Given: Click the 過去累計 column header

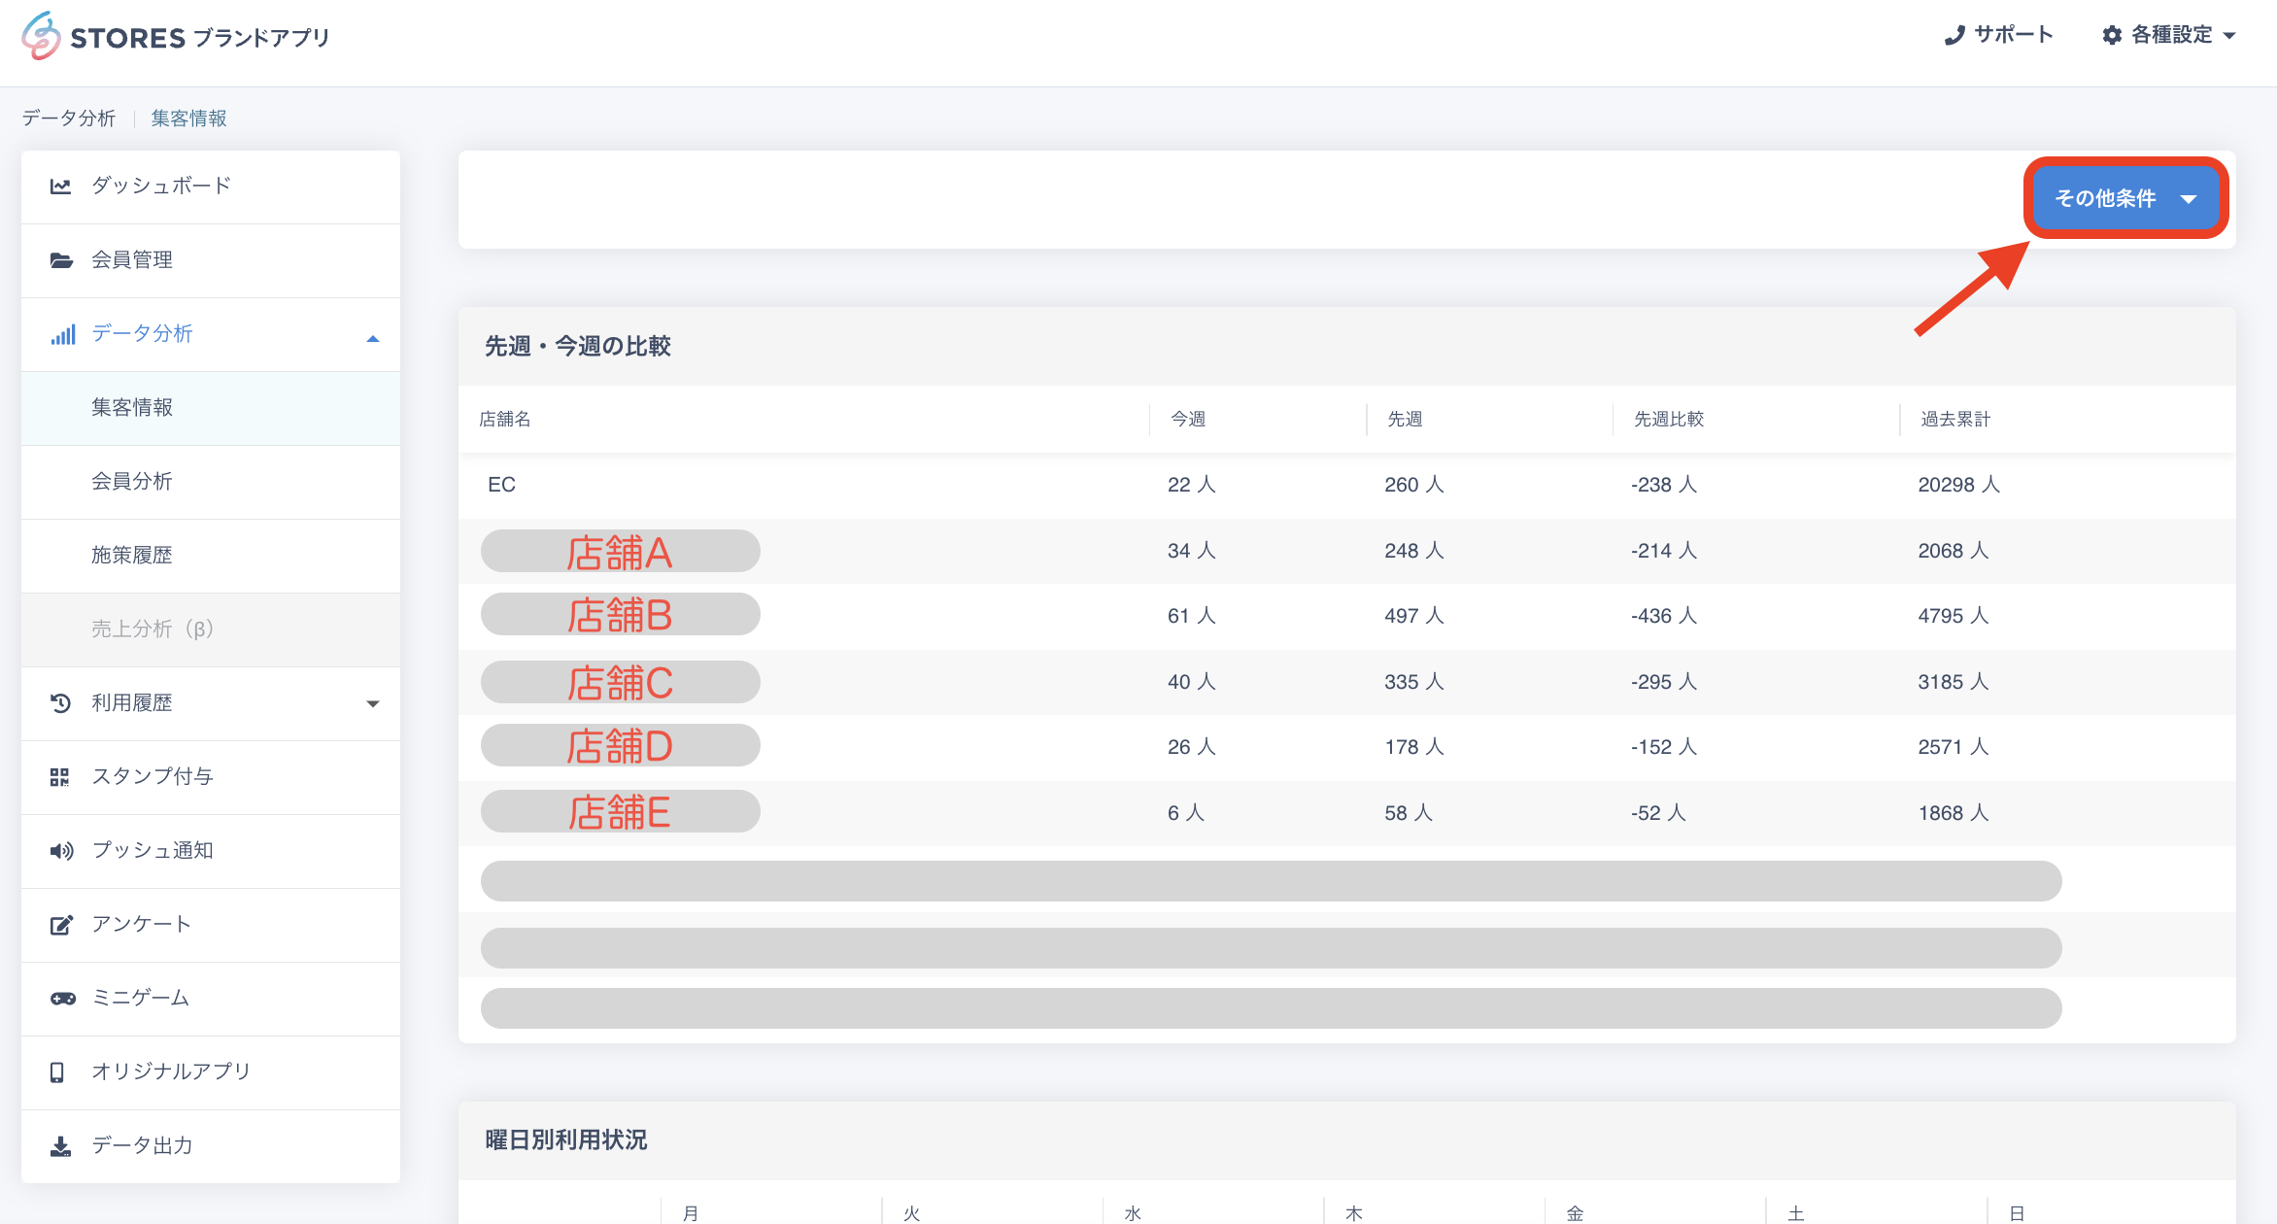Looking at the screenshot, I should point(1955,420).
